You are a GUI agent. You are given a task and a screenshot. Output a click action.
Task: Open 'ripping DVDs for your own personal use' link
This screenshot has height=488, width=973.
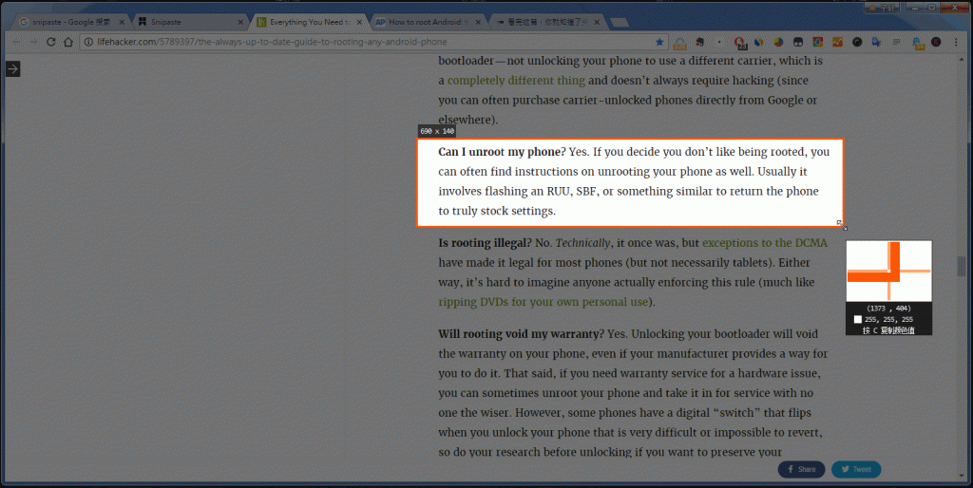pyautogui.click(x=544, y=302)
